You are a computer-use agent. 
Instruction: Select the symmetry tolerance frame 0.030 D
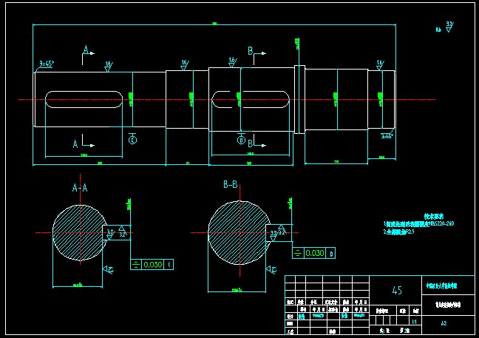click(x=314, y=254)
